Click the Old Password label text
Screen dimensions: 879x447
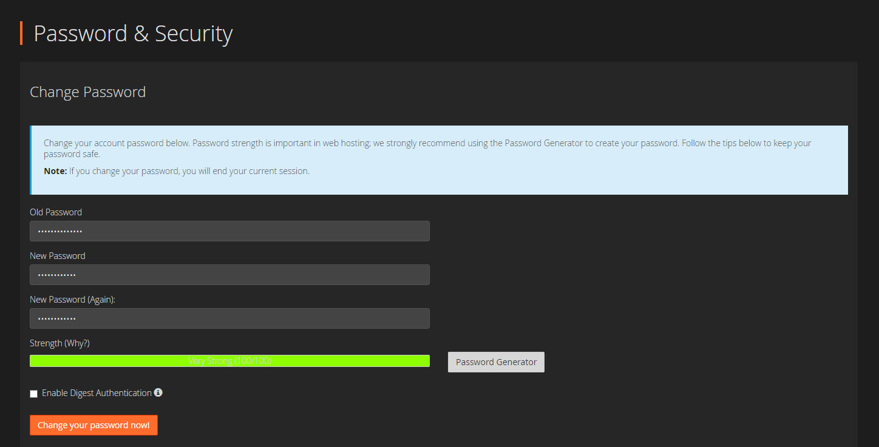click(x=55, y=212)
